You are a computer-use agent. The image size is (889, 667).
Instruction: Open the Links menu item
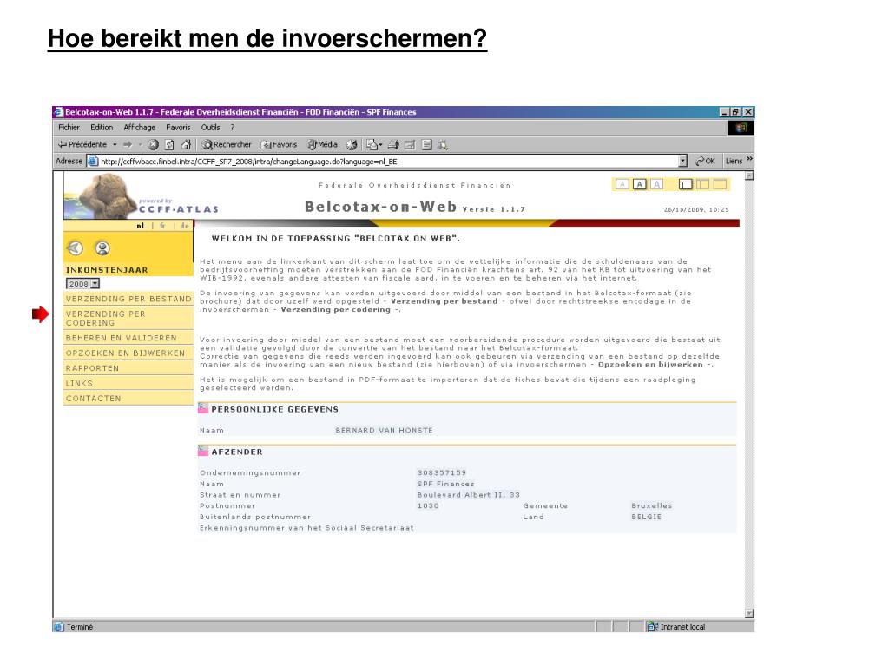click(x=128, y=383)
